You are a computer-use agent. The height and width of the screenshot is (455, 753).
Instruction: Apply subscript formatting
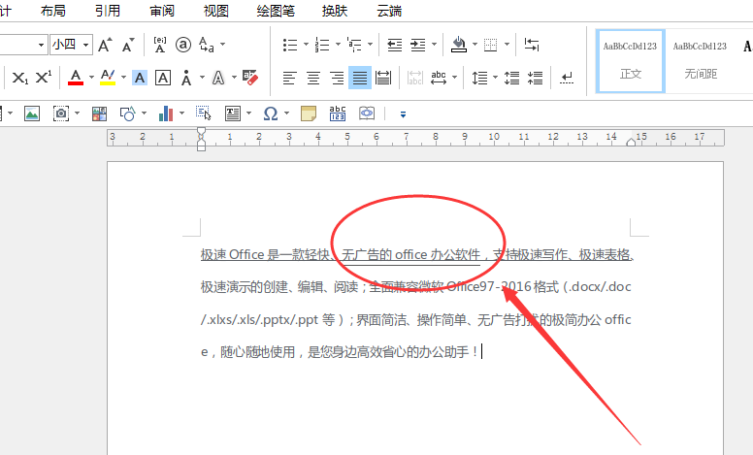coord(19,78)
